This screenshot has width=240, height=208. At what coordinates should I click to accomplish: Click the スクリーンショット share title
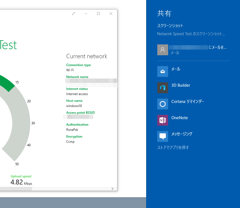170,25
